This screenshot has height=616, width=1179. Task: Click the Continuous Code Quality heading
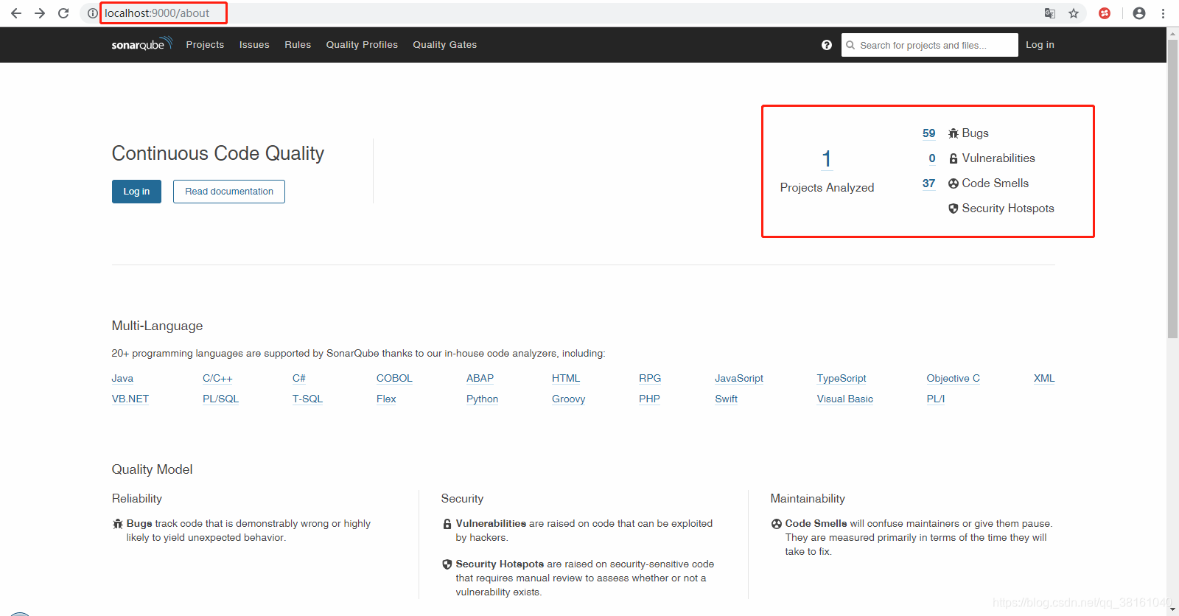point(218,153)
